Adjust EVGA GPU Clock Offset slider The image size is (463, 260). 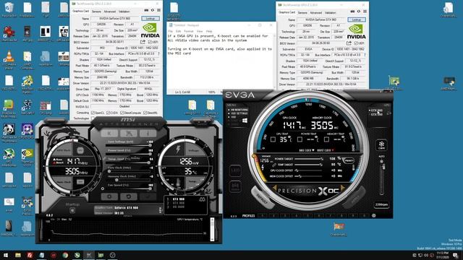[x=309, y=170]
